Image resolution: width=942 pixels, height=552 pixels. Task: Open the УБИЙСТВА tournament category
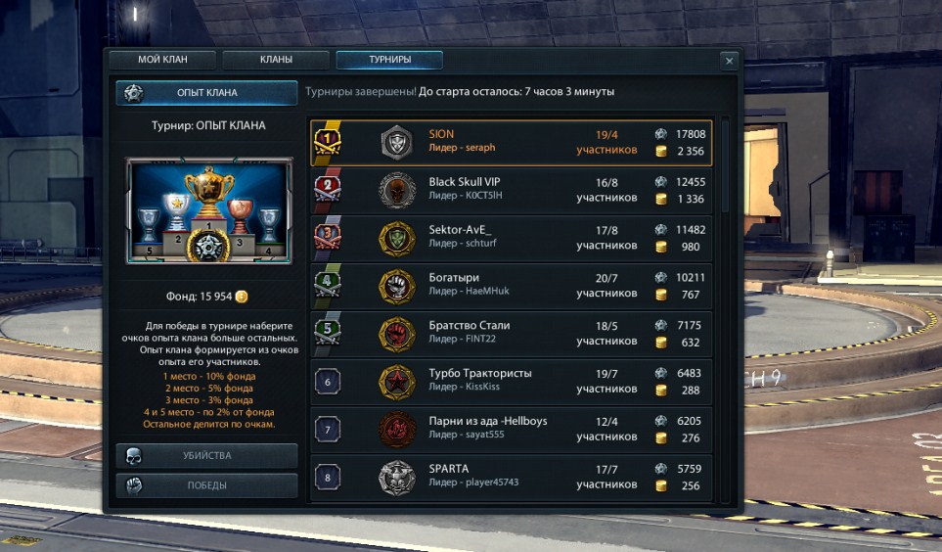pos(206,456)
